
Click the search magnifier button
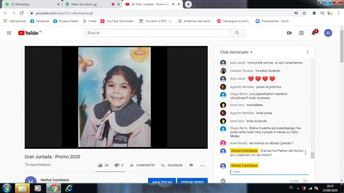click(237, 33)
